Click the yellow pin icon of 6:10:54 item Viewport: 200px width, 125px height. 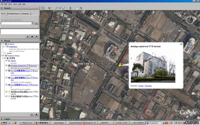[9, 97]
